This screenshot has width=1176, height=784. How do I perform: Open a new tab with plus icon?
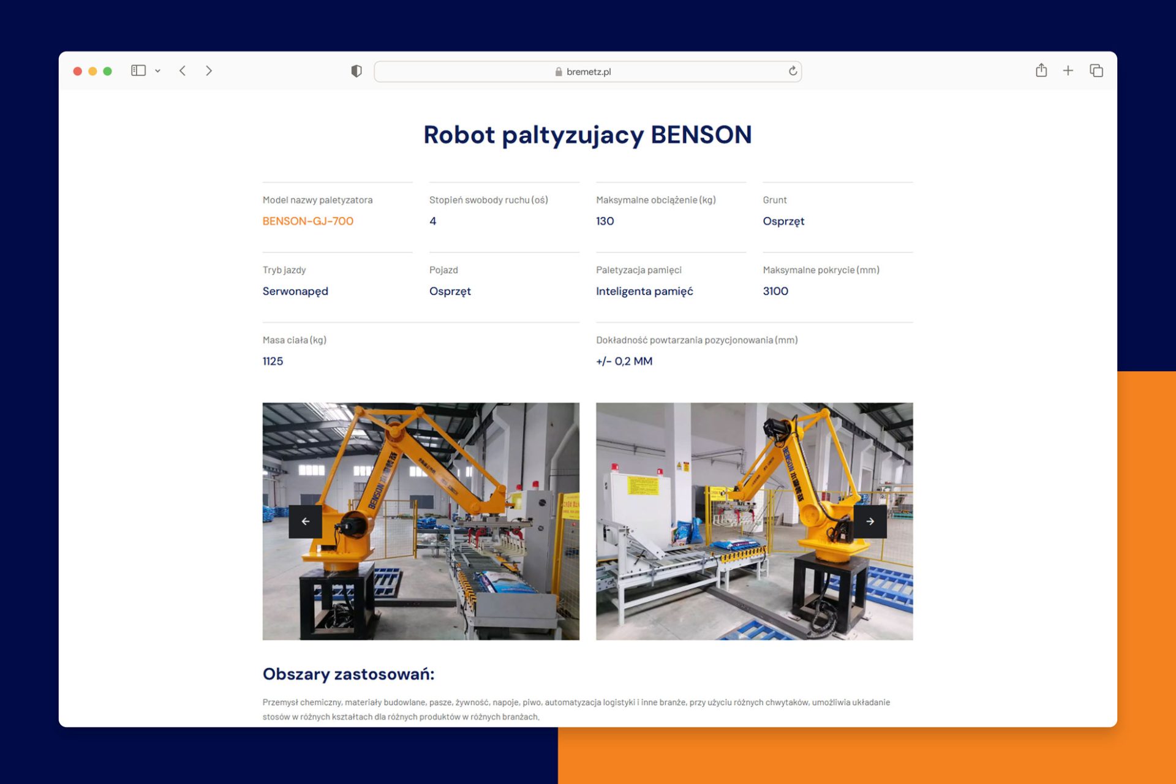1068,71
